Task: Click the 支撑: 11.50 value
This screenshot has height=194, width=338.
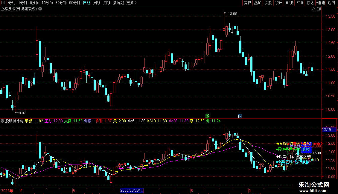Action: (x=73, y=121)
